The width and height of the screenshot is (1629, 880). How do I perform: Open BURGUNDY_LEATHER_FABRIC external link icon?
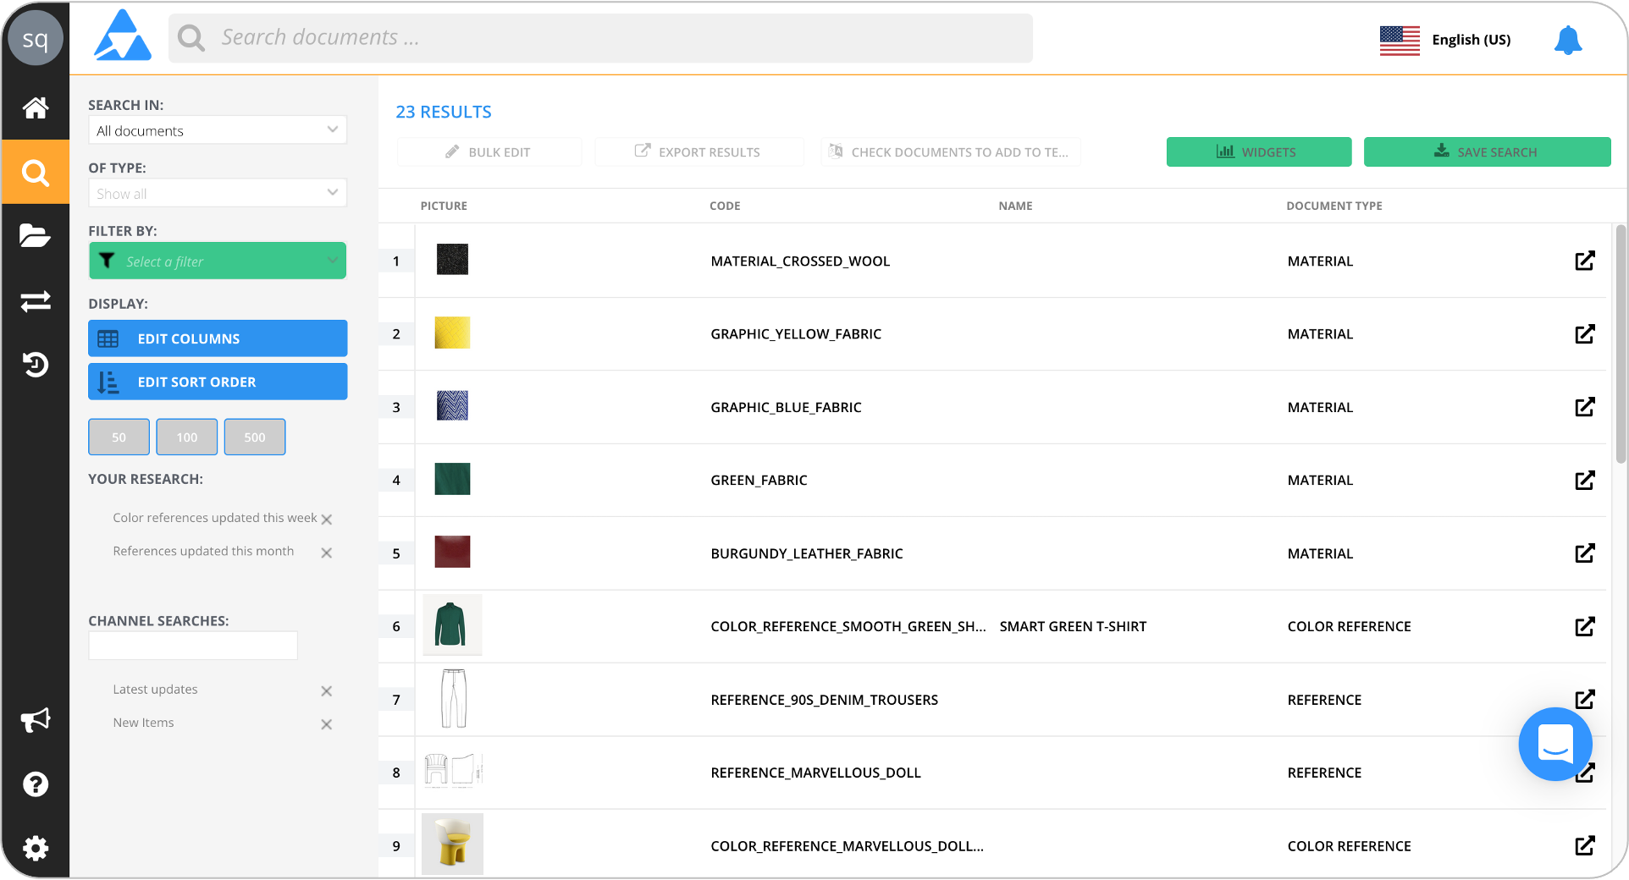click(1585, 553)
